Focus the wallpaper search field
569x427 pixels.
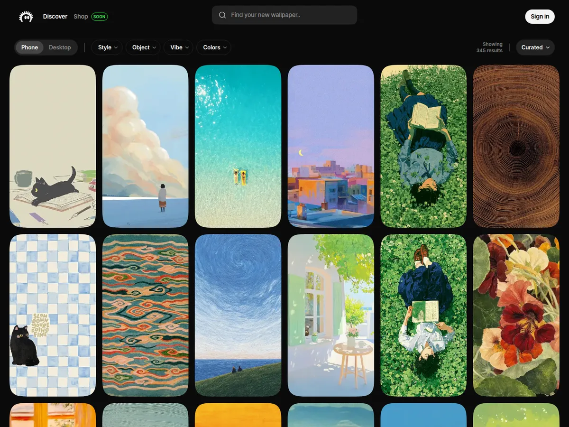click(x=284, y=15)
